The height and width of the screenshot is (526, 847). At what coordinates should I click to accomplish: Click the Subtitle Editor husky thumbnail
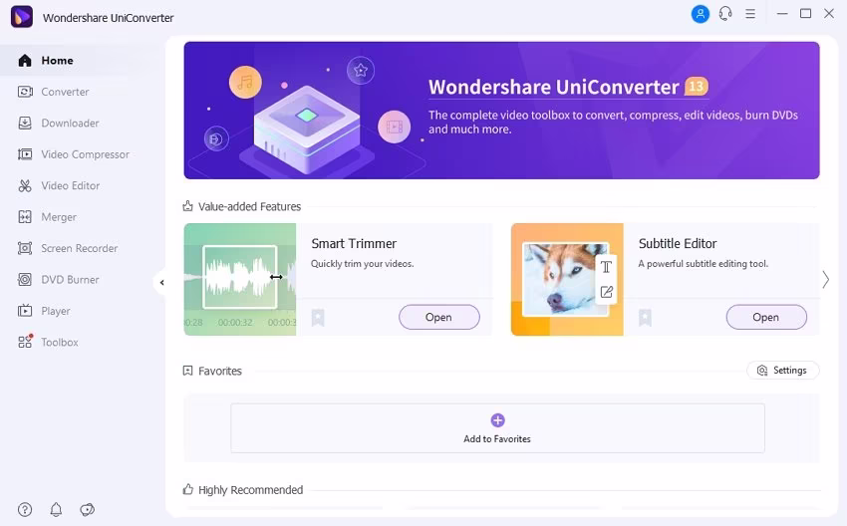(x=567, y=279)
